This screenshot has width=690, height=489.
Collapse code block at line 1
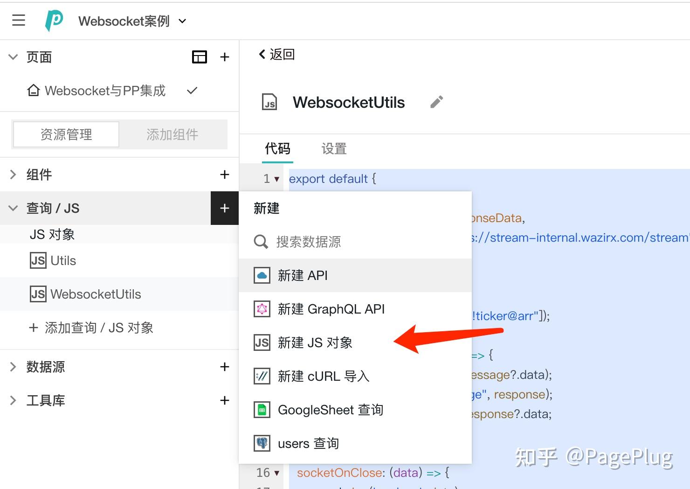tap(276, 178)
